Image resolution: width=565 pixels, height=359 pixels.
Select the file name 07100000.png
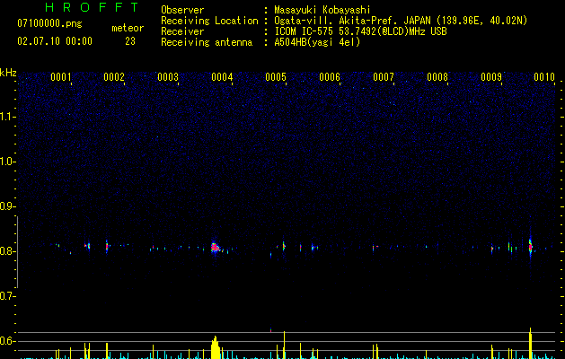pos(49,23)
